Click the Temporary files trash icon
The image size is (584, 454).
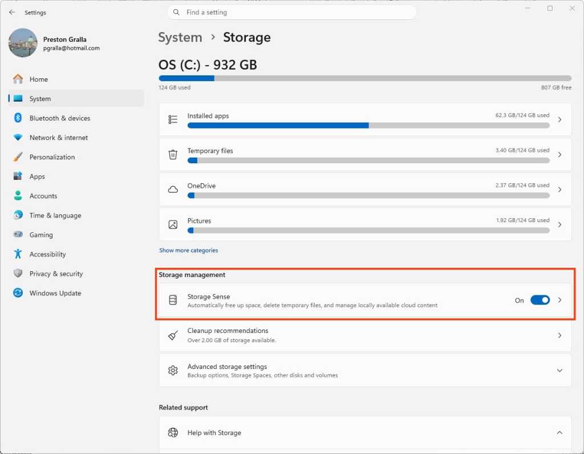[173, 154]
